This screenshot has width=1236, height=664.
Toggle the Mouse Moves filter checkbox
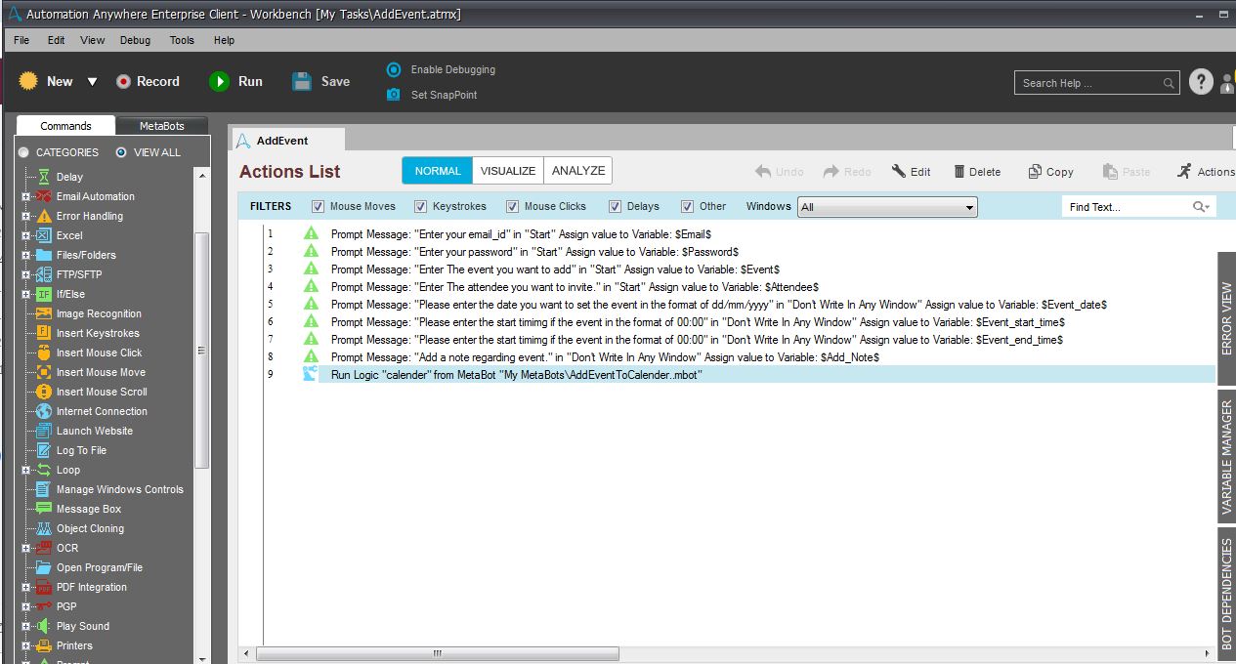(x=318, y=206)
